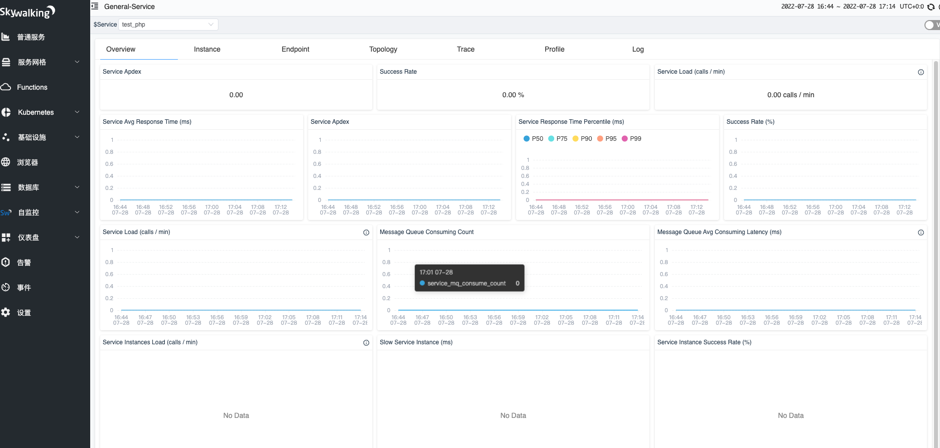Collapse the sidebar menu icon beside General-Service
The height and width of the screenshot is (448, 940).
(95, 7)
